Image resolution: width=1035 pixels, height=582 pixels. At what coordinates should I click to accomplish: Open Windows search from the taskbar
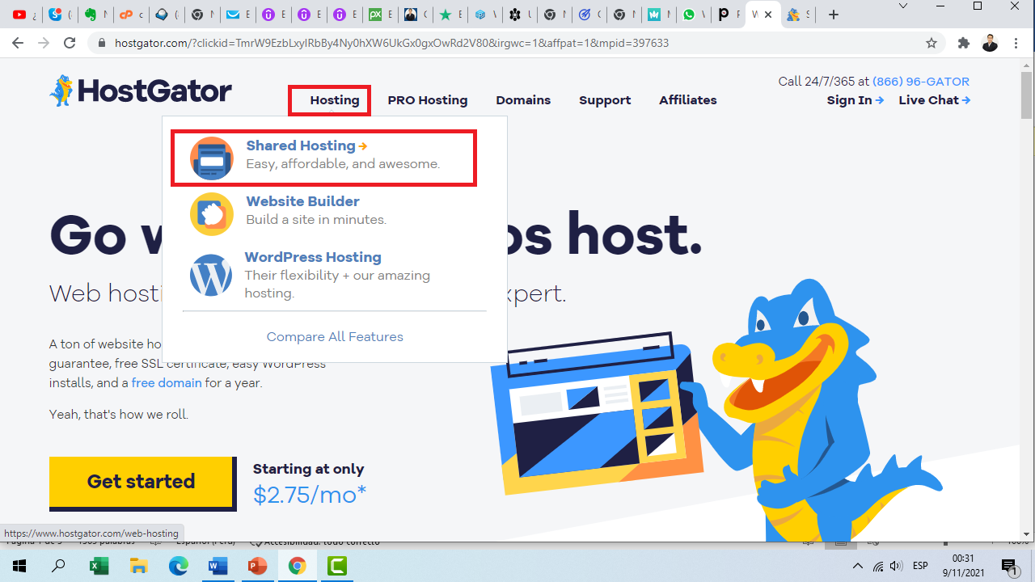pyautogui.click(x=59, y=566)
